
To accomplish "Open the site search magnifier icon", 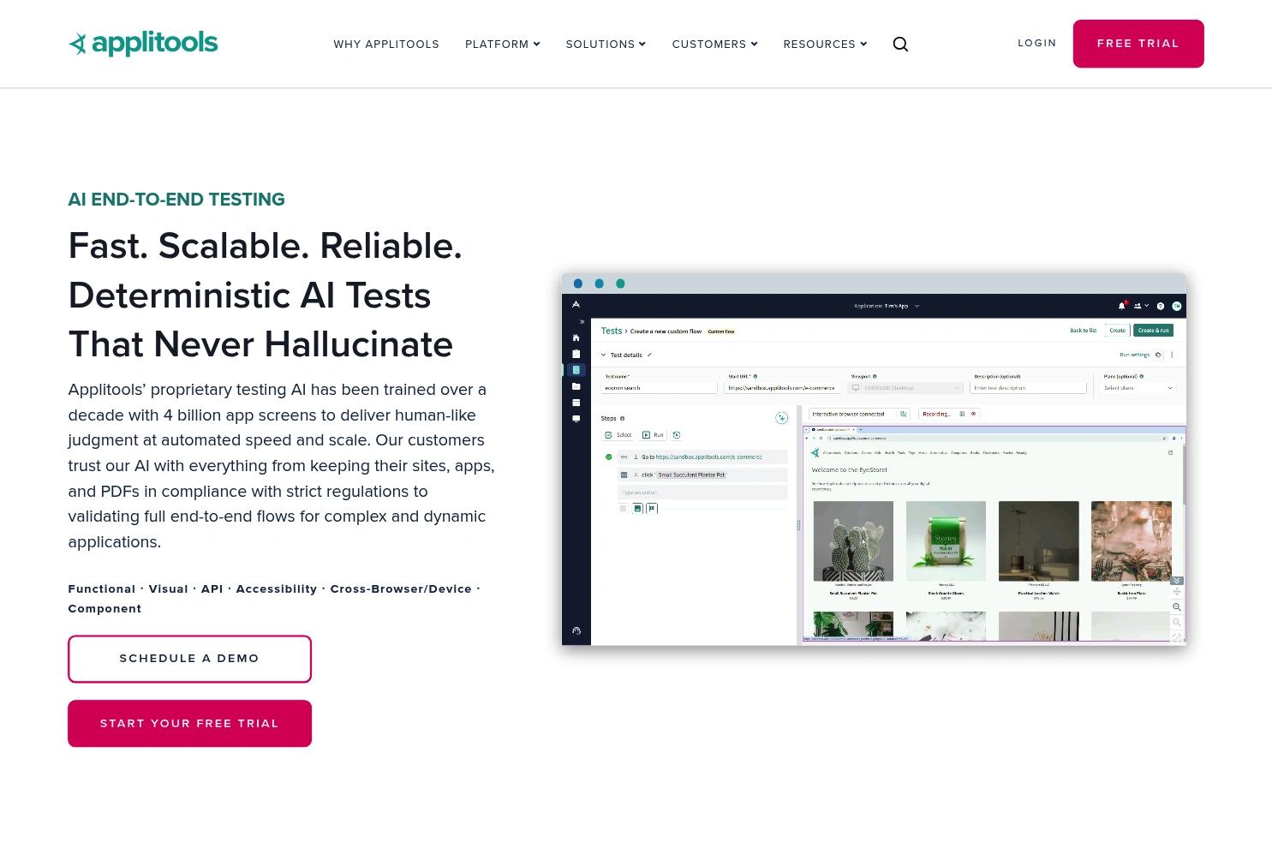I will (x=900, y=45).
